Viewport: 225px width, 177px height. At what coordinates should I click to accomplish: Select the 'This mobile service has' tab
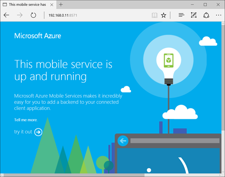click(28, 5)
